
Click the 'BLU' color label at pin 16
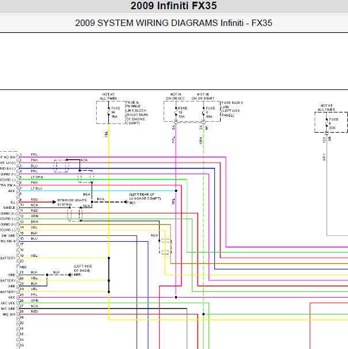coord(34,239)
